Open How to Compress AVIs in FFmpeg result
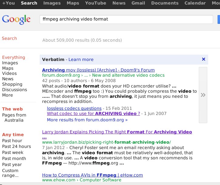The width and height of the screenshot is (220, 185). (x=92, y=175)
